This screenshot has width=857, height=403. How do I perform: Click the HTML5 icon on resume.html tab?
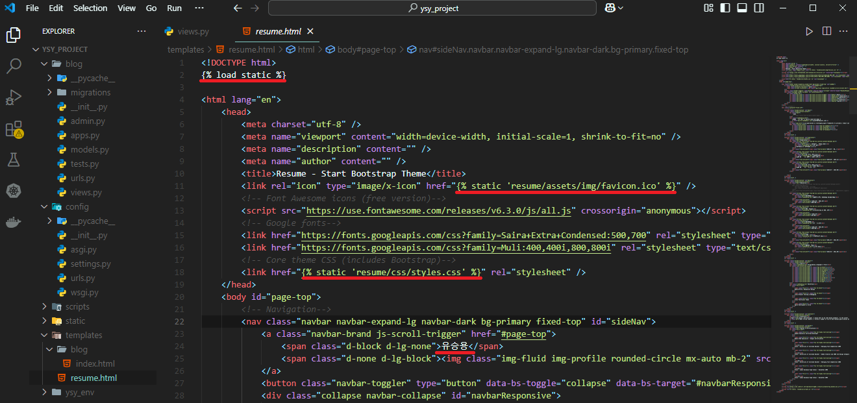247,31
